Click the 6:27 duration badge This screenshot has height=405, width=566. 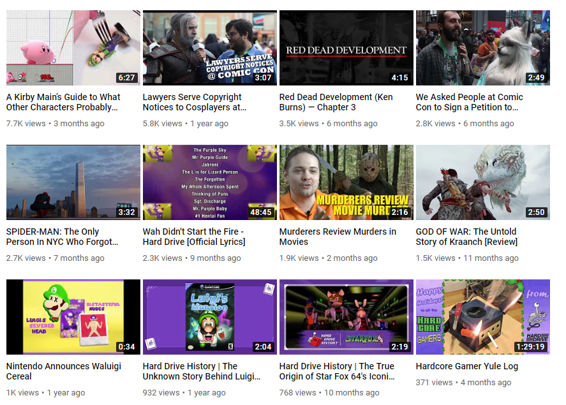point(127,78)
